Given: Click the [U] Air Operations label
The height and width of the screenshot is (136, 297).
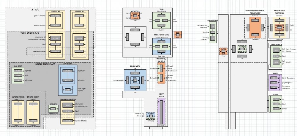Looking at the screenshot, I should coord(288,78).
